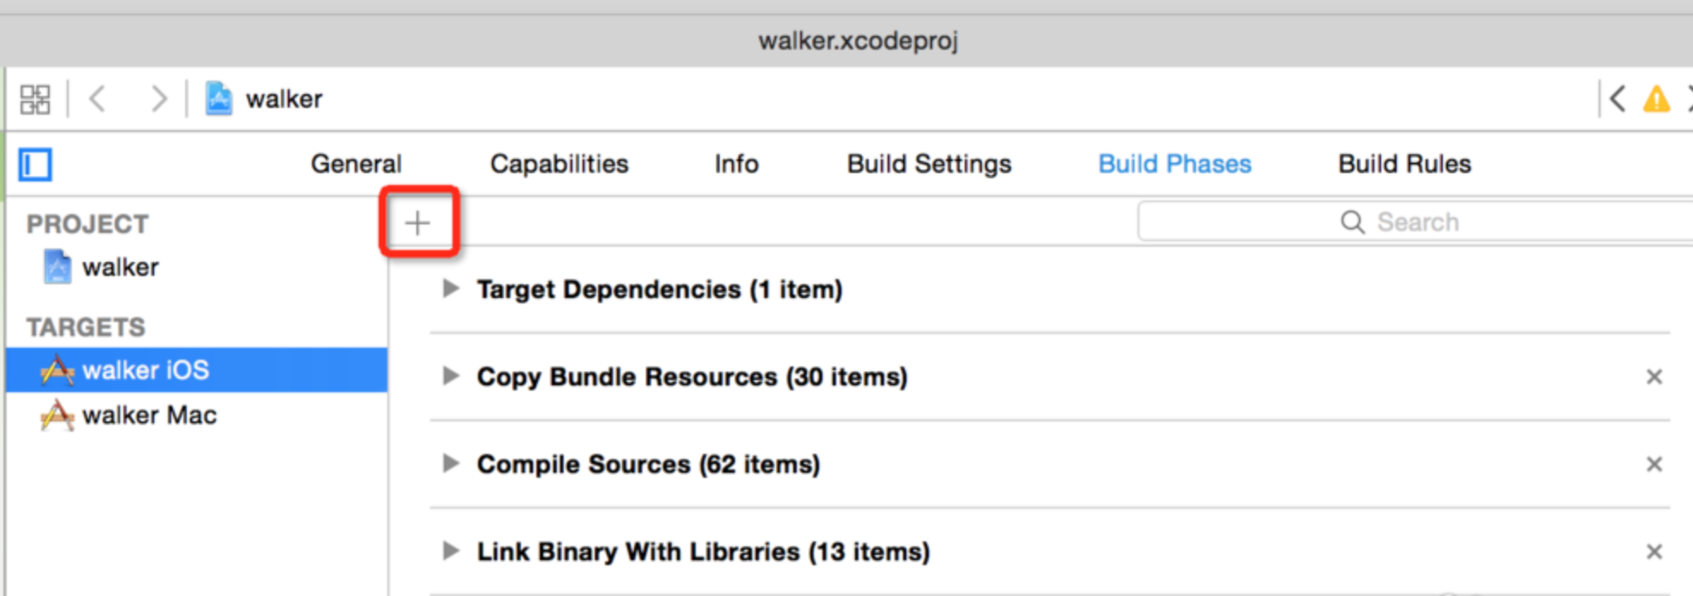Expand Link Binary With Libraries triangle
The height and width of the screenshot is (596, 1693).
click(x=451, y=551)
